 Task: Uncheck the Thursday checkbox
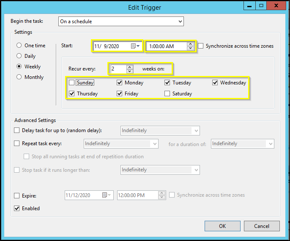point(71,94)
